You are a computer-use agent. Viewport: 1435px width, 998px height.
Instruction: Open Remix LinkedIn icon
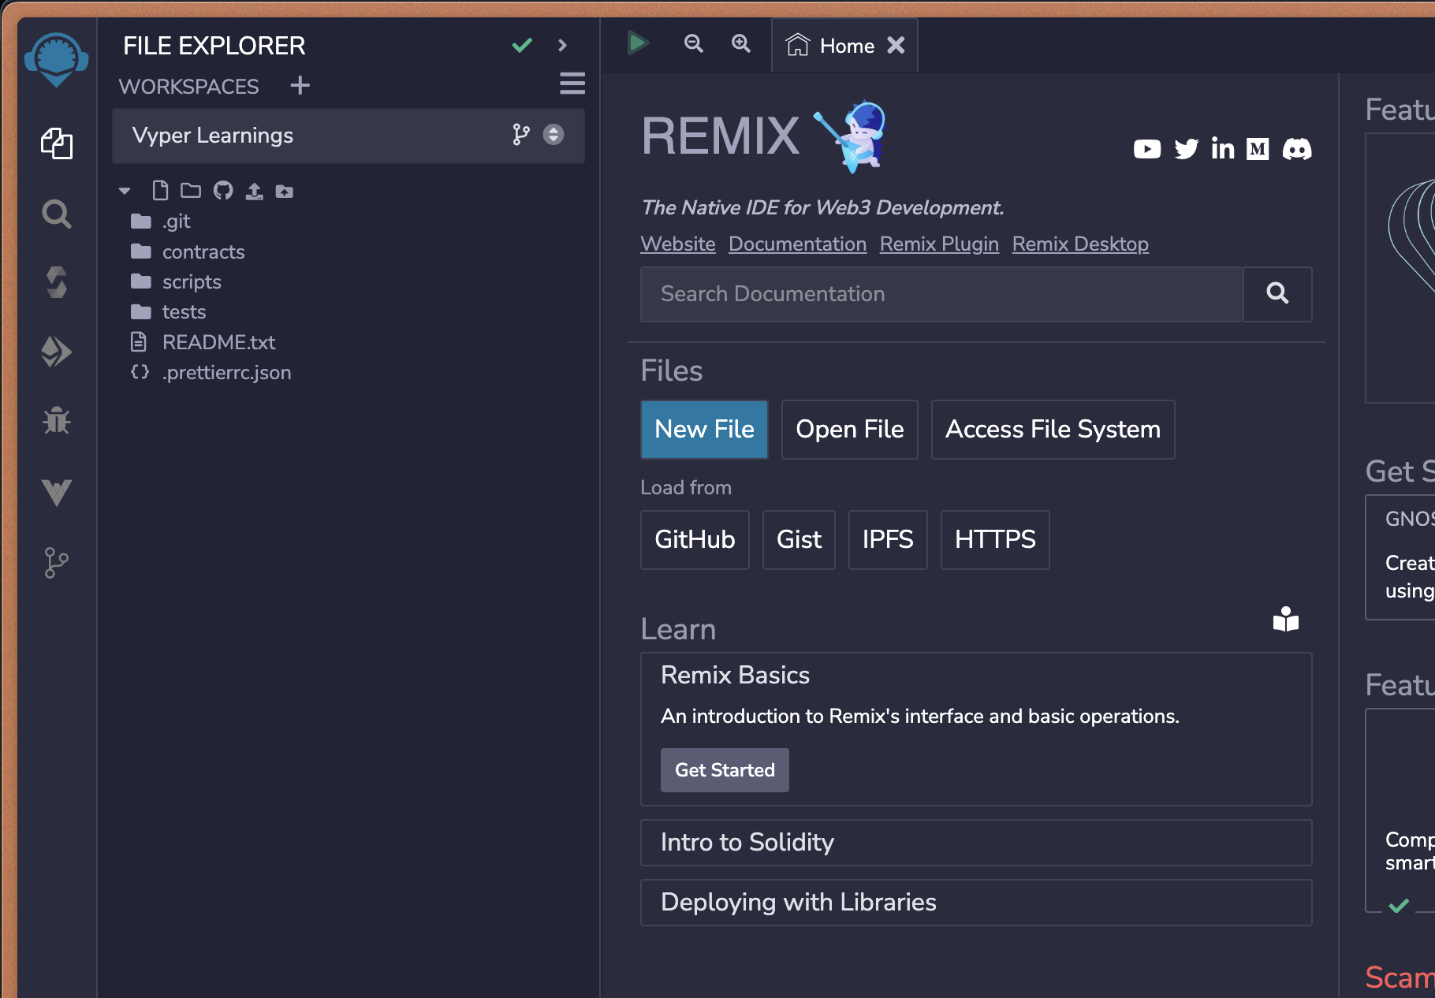pos(1223,148)
